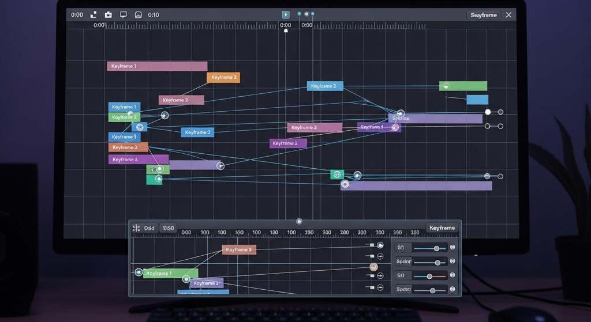Click the stacked squares icon in top toolbar
Screen dimensions: 591x322
pyautogui.click(x=93, y=14)
